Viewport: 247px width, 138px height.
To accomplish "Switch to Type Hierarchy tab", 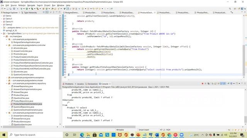I will tap(29, 13).
